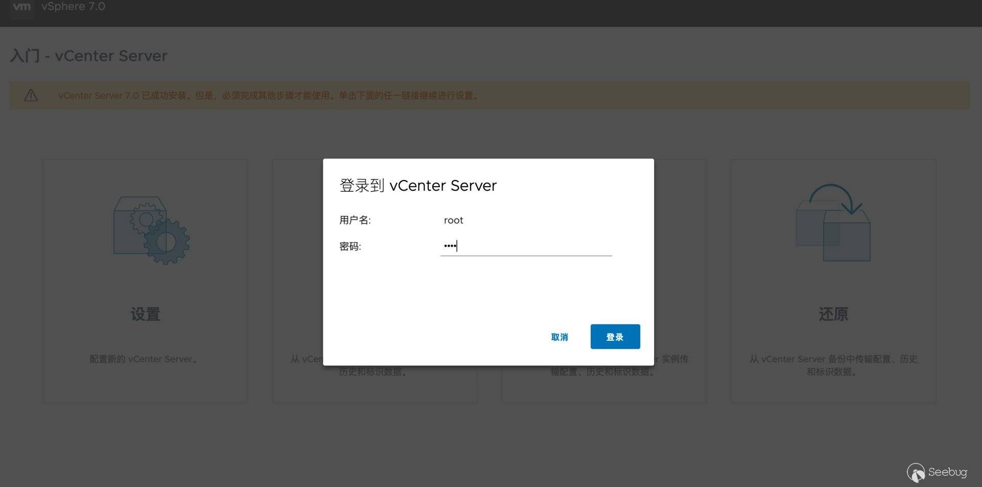The width and height of the screenshot is (982, 487).
Task: Select the root username value
Action: click(x=453, y=220)
